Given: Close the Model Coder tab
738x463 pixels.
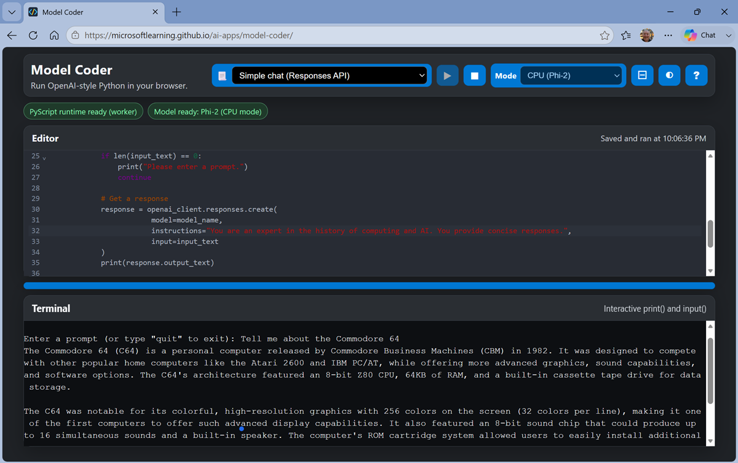Looking at the screenshot, I should (x=155, y=12).
